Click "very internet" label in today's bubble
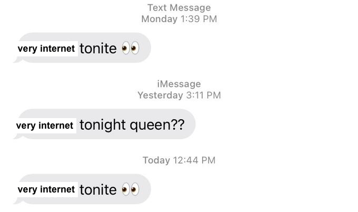The height and width of the screenshot is (212, 358). [x=46, y=189]
